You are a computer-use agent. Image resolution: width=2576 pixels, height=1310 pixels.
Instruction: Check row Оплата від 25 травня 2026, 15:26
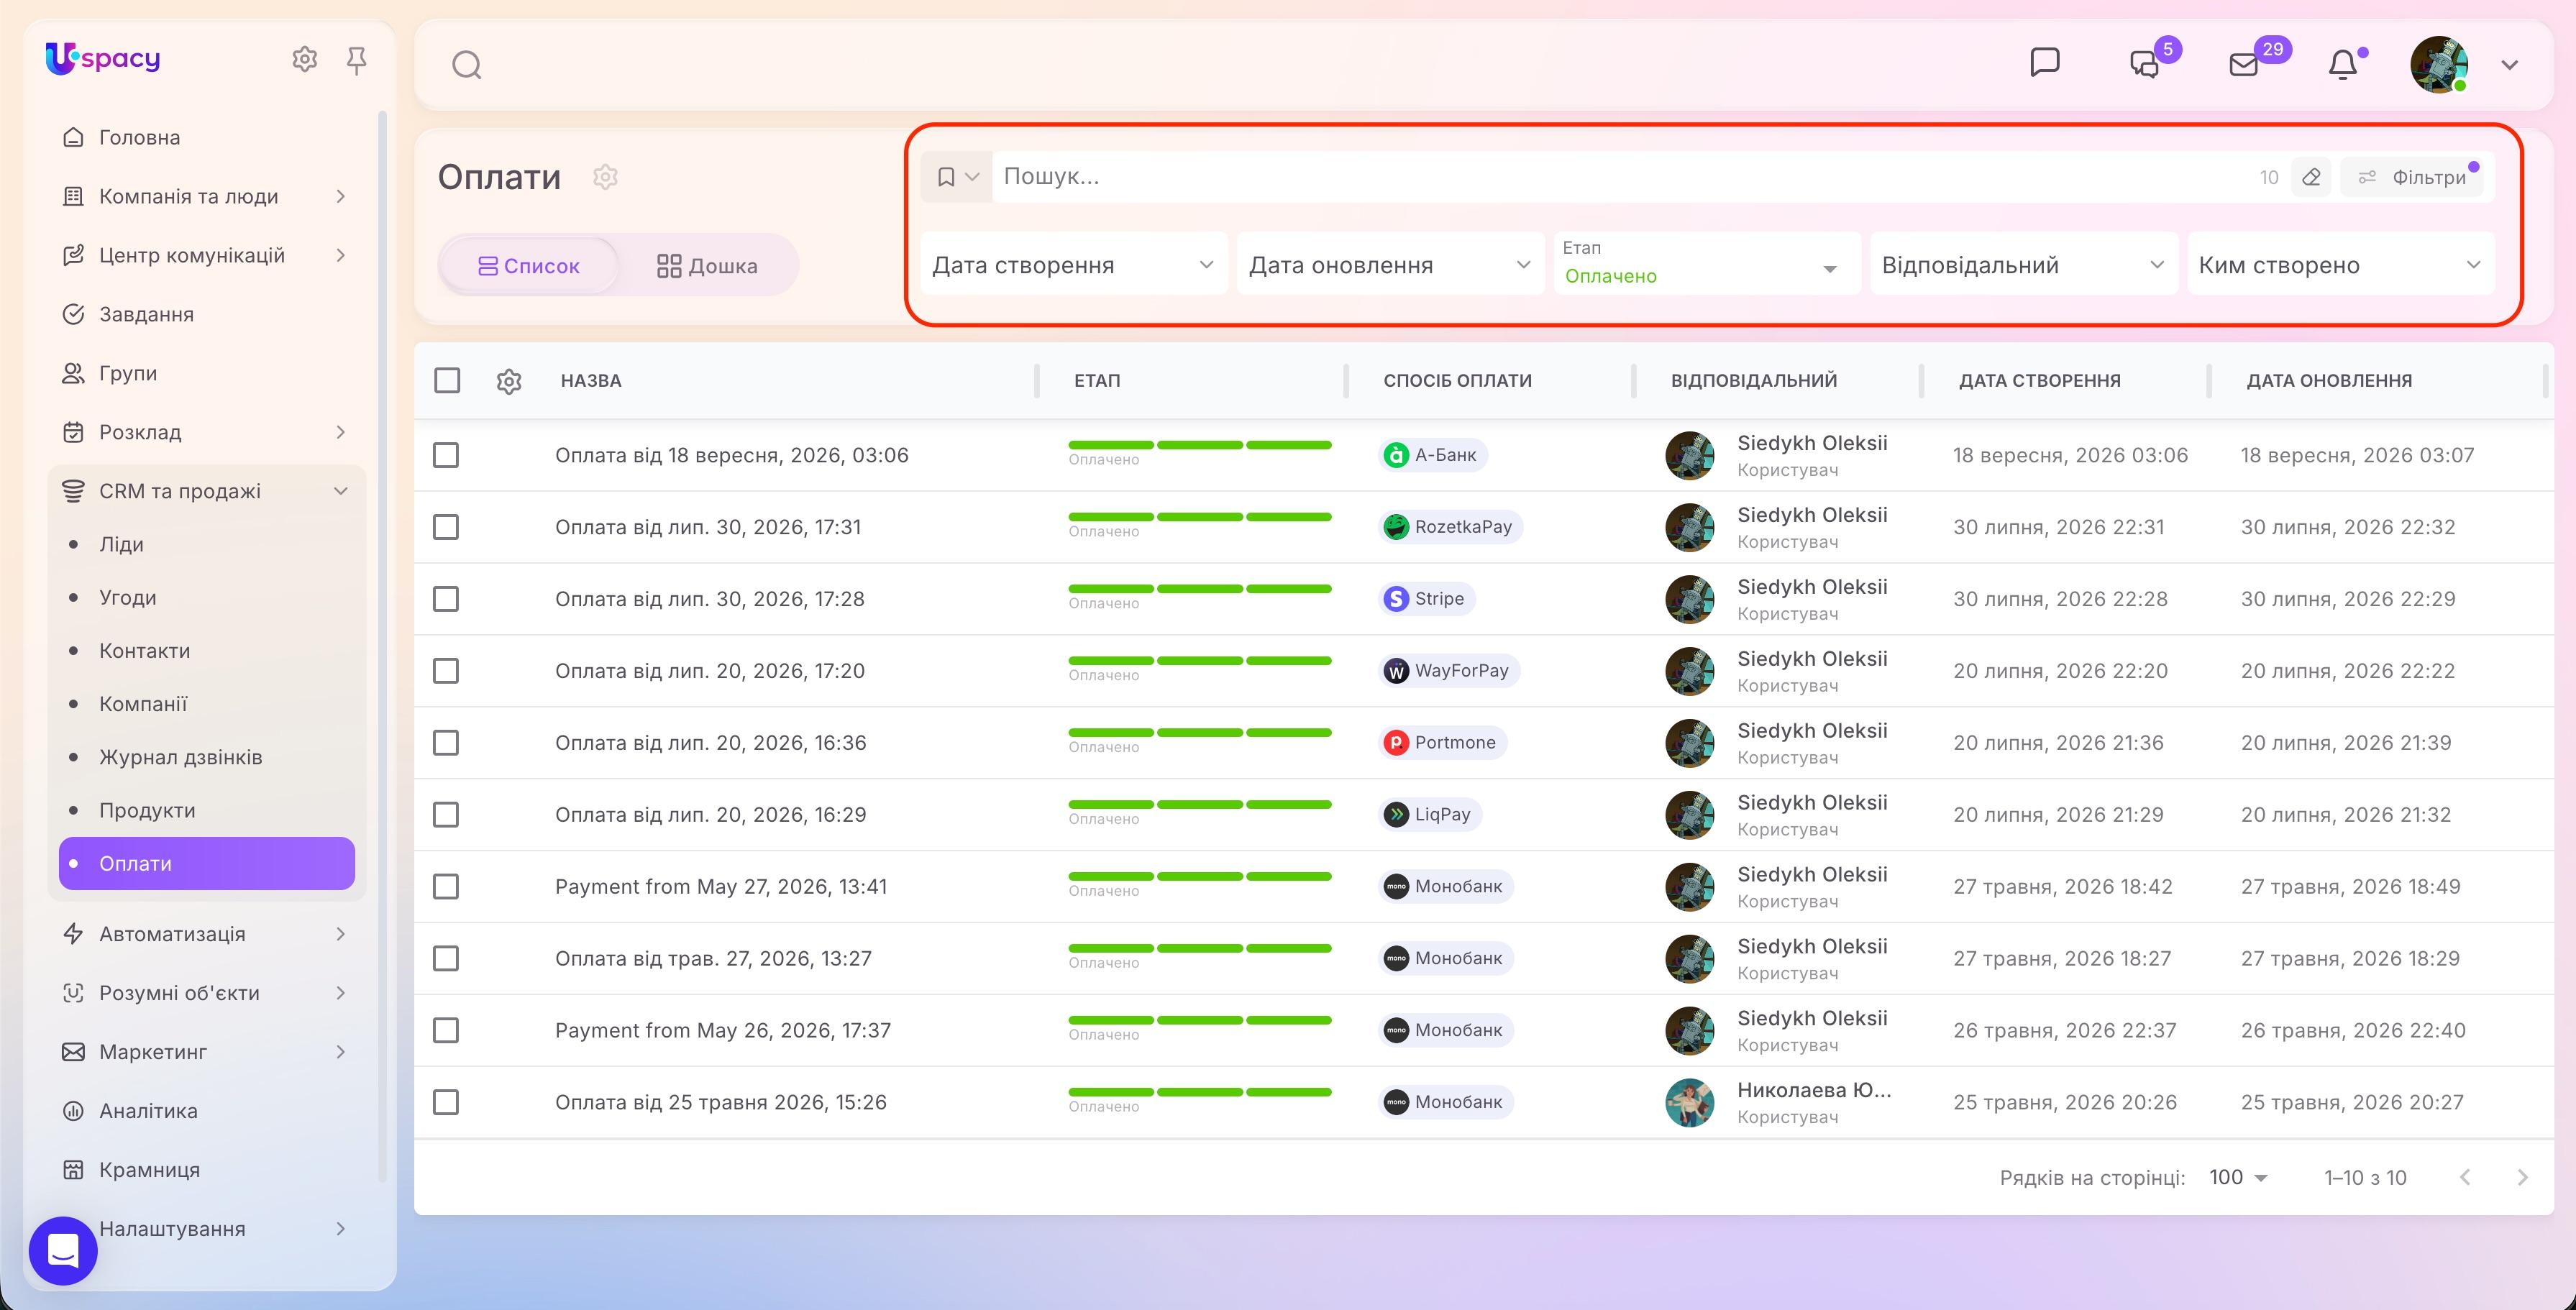tap(446, 1102)
